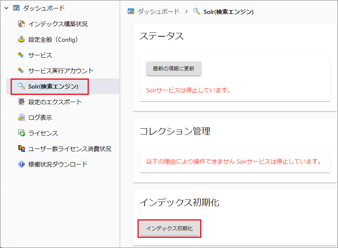Click the Solr magnifier icon in sidebar

(22, 86)
